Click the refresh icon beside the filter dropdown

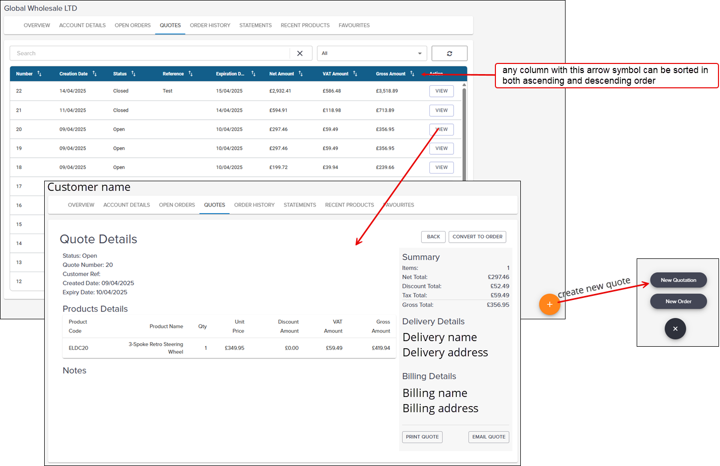point(449,53)
